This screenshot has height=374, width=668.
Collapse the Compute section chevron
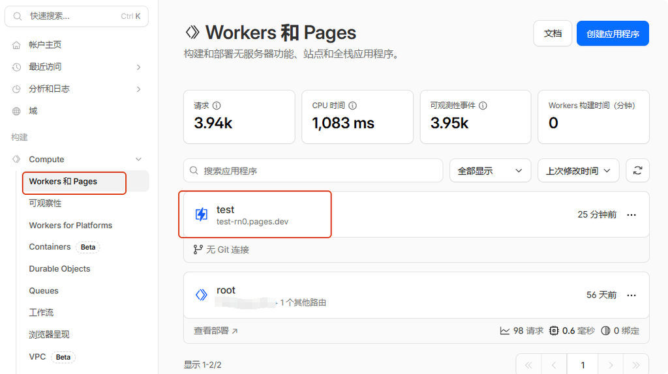tap(138, 159)
